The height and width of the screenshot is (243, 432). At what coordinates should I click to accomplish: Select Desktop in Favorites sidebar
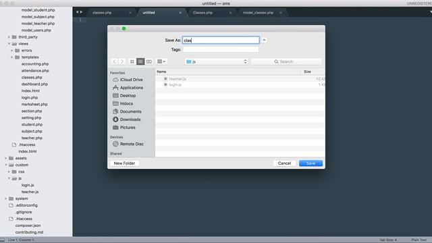tap(124, 96)
